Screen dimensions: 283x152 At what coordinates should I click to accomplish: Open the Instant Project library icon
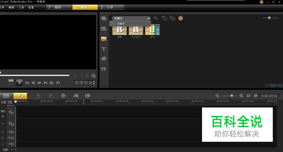104,29
